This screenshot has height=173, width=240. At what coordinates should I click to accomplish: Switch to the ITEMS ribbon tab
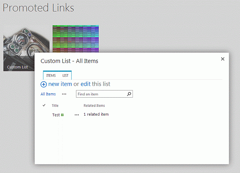[x=51, y=75]
